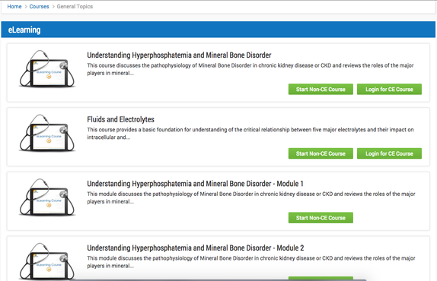Click the Module 1 description text
The height and width of the screenshot is (281, 437).
point(251,197)
